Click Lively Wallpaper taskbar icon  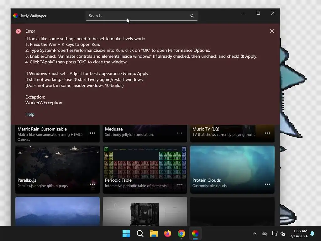point(195,233)
